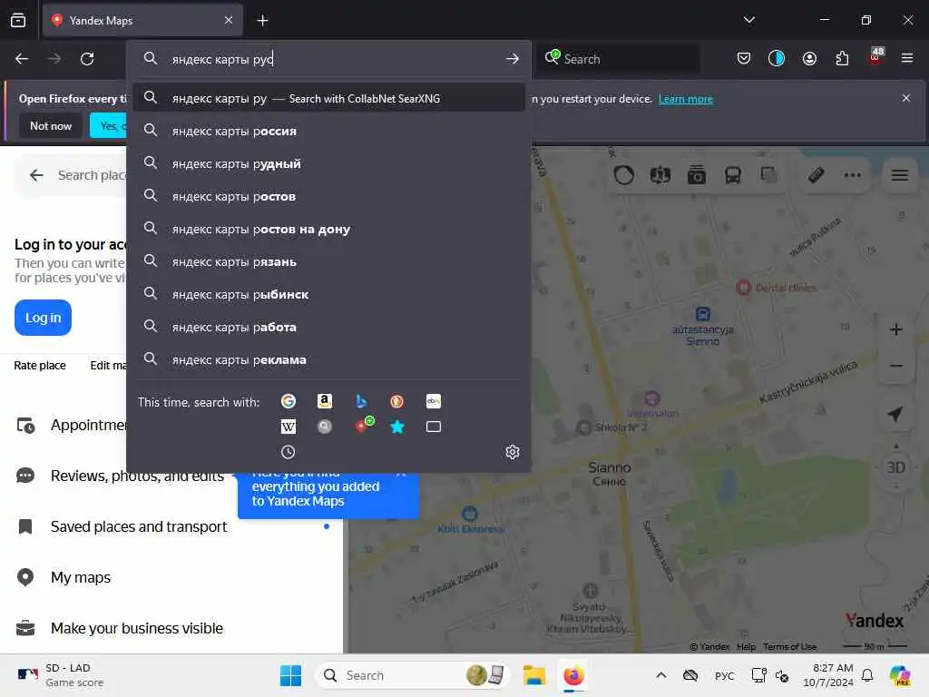Open extension icon with 48 badge
The height and width of the screenshot is (697, 929).
875,57
